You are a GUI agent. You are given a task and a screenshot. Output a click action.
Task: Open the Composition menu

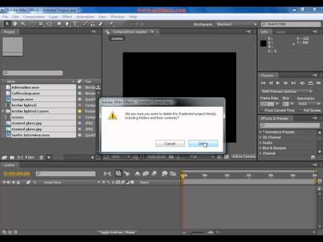[x=34, y=17]
